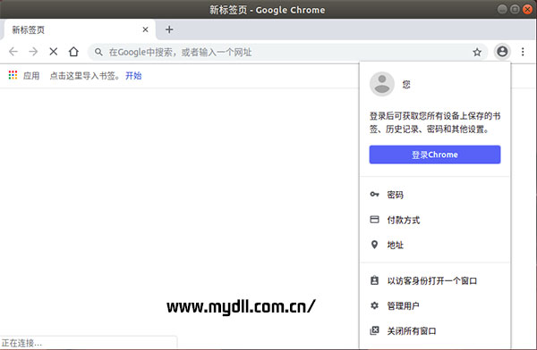This screenshot has height=350, width=537.
Task: Open a new tab with plus button
Action: (169, 29)
